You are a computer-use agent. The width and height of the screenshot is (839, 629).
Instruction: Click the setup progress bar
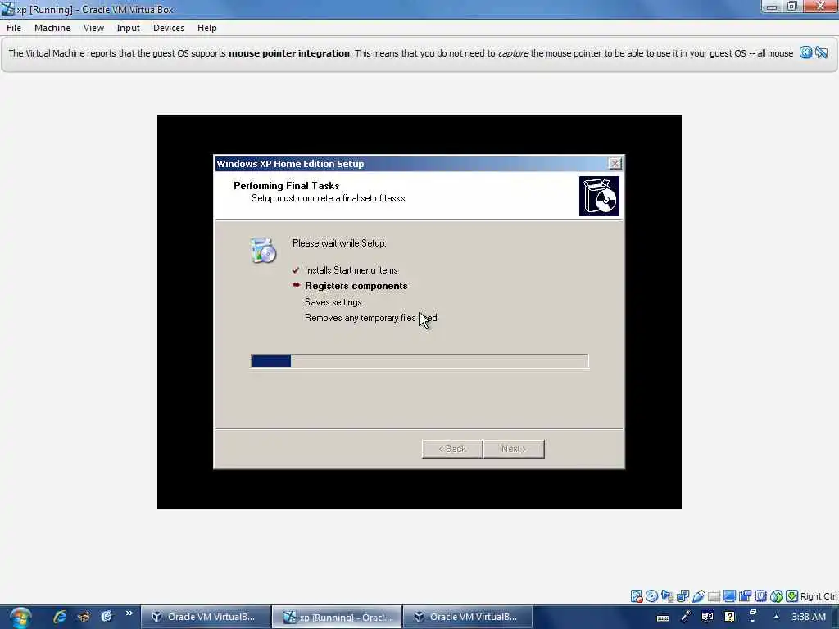(x=419, y=361)
